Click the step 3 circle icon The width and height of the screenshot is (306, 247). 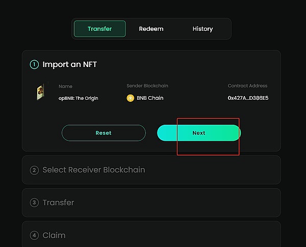[35, 203]
